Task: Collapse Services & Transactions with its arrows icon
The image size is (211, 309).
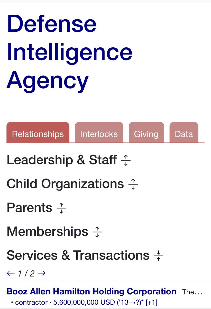Action: [x=159, y=256]
